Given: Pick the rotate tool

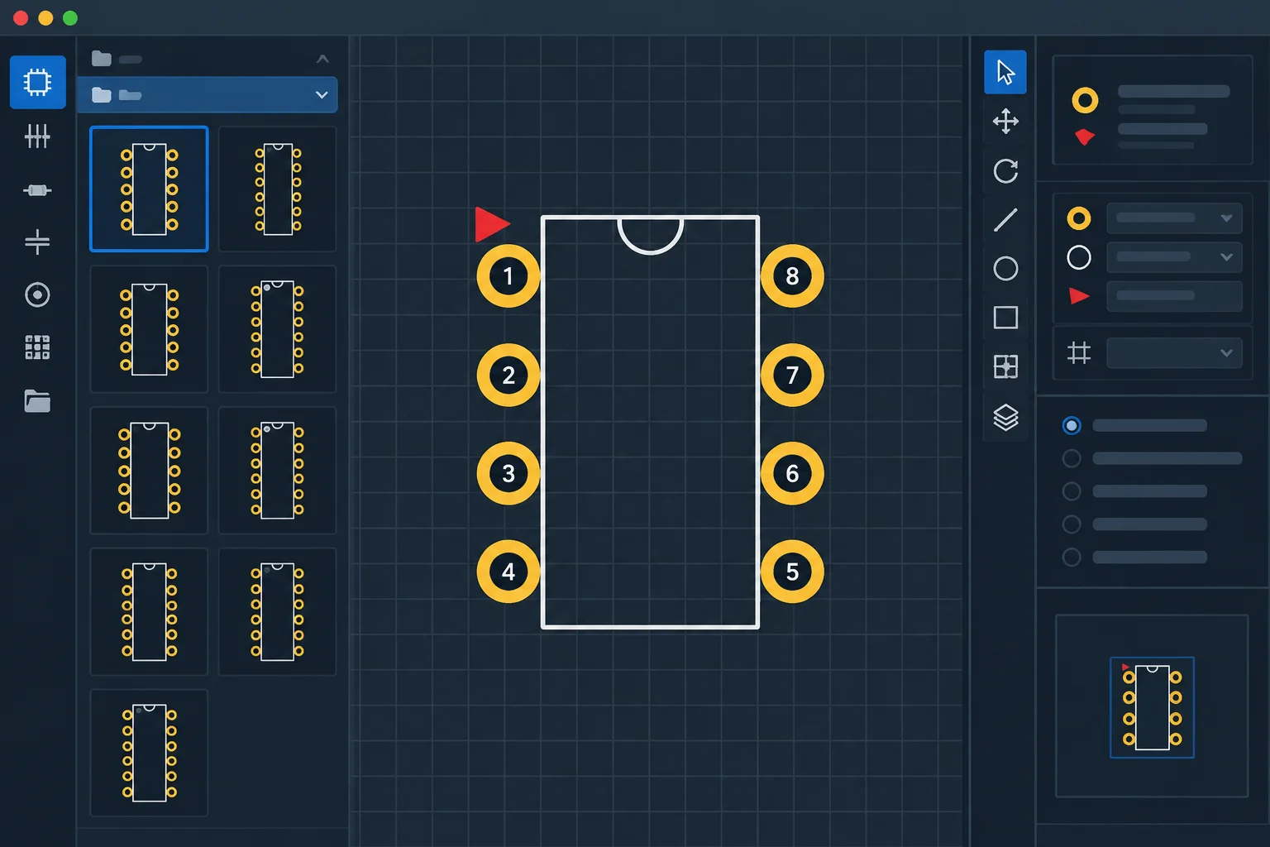Looking at the screenshot, I should point(1005,171).
